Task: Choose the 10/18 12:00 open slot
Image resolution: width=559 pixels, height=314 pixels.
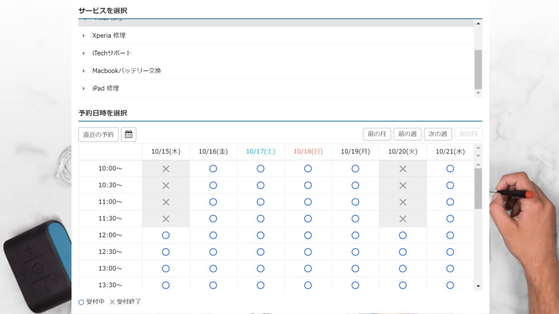Action: [x=308, y=235]
